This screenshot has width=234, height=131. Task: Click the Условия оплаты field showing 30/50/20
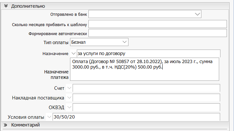(x=136, y=117)
